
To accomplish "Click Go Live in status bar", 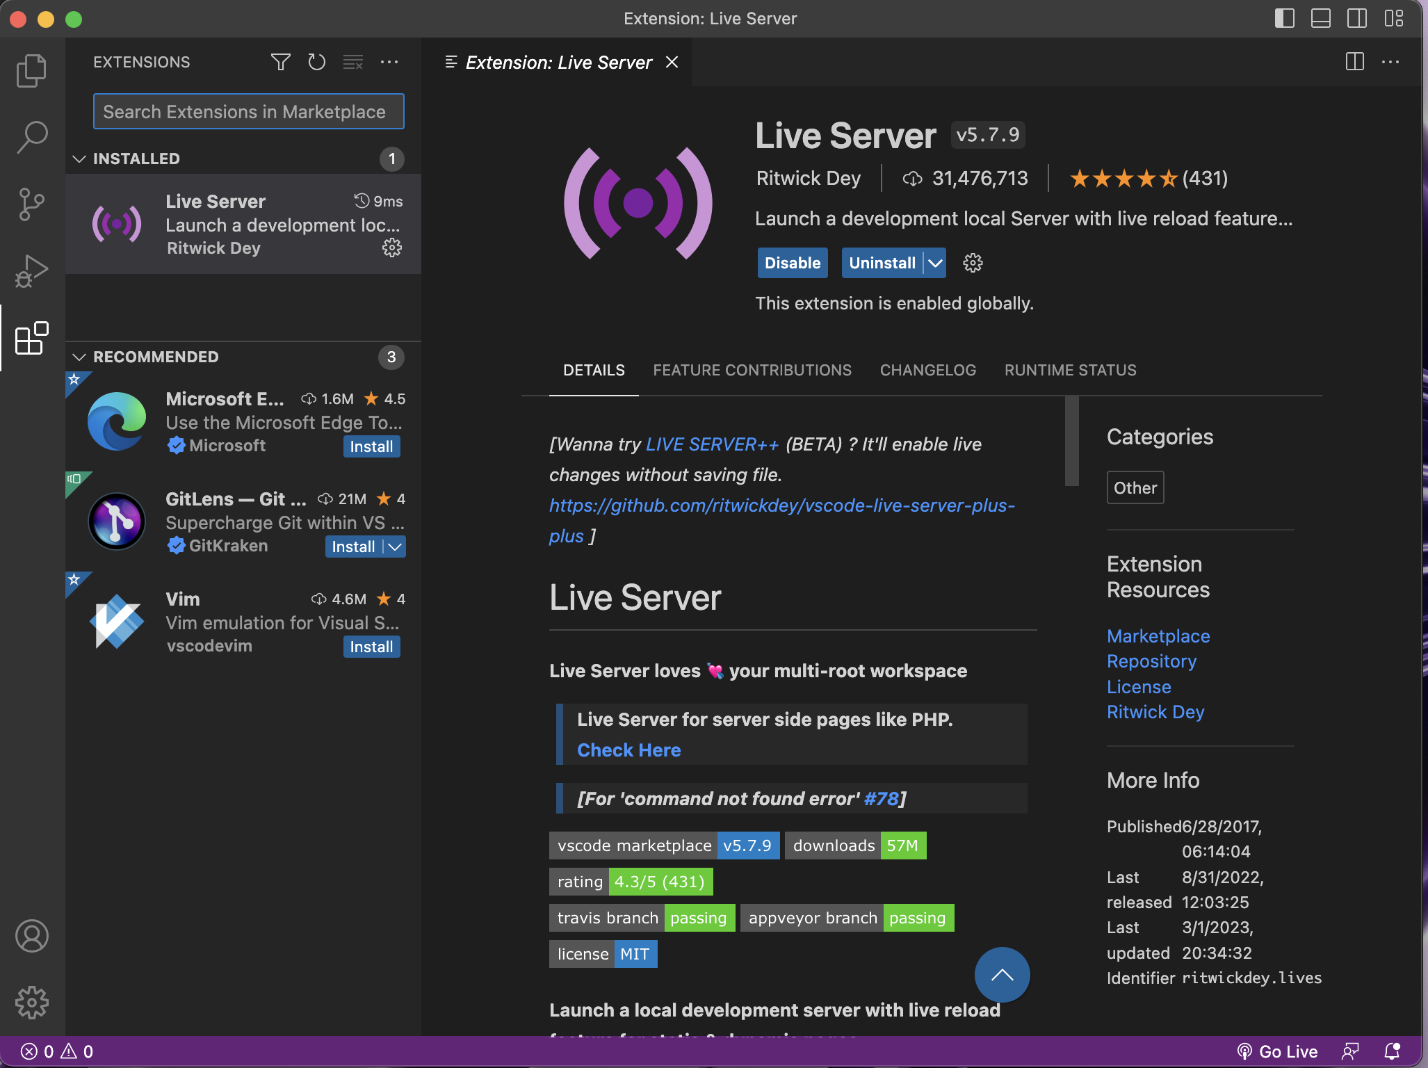I will (1278, 1051).
